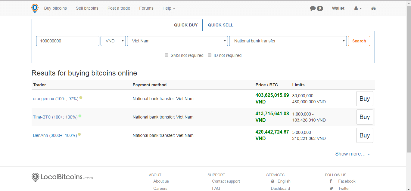Click the Trader column header
Screen dimensions: 411x191
pyautogui.click(x=39, y=85)
